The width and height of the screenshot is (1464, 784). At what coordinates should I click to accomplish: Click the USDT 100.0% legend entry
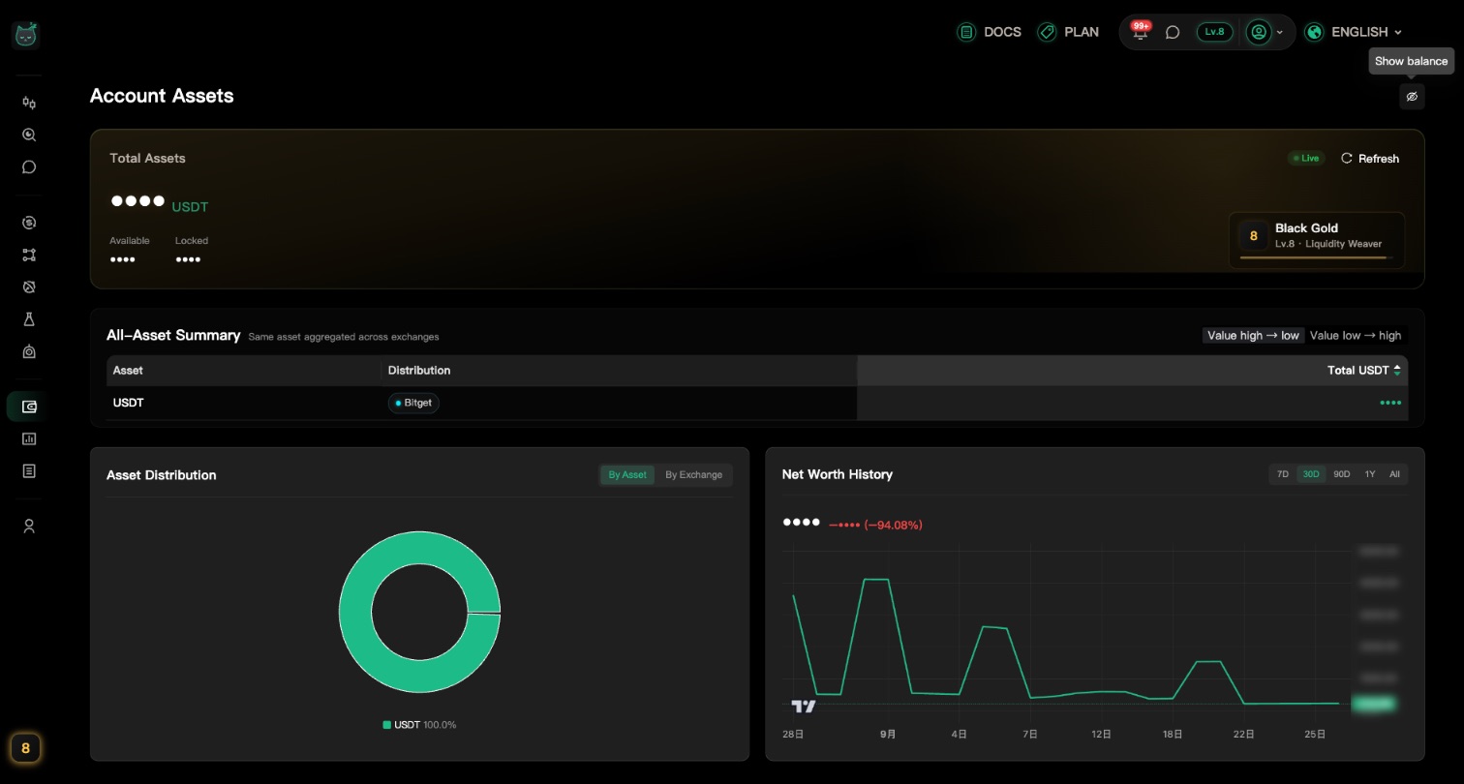click(419, 725)
